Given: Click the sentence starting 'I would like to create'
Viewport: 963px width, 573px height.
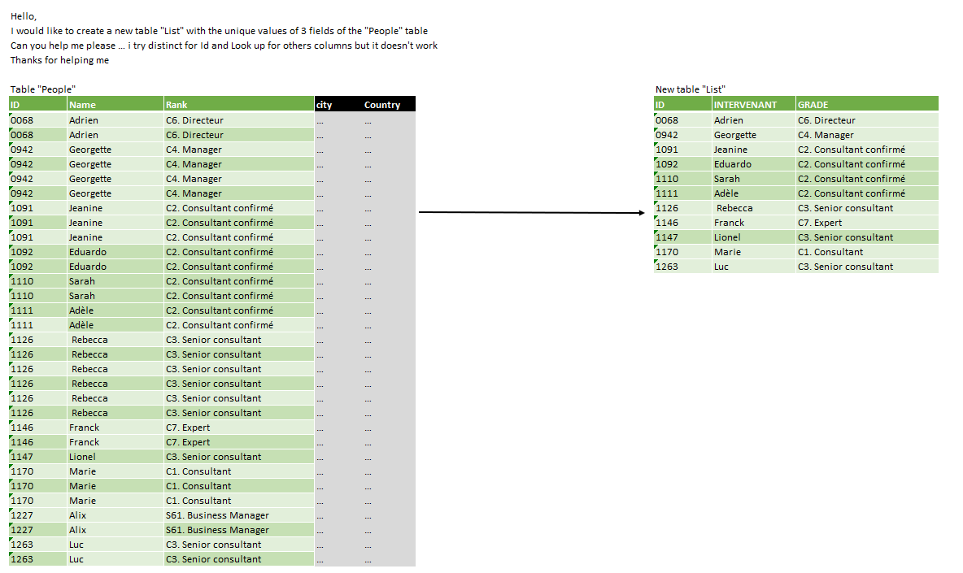Looking at the screenshot, I should (x=220, y=31).
